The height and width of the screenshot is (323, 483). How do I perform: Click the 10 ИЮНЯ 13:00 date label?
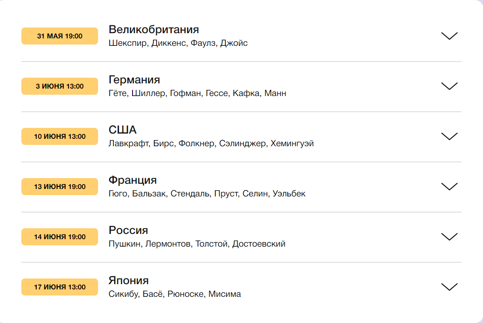(x=60, y=137)
